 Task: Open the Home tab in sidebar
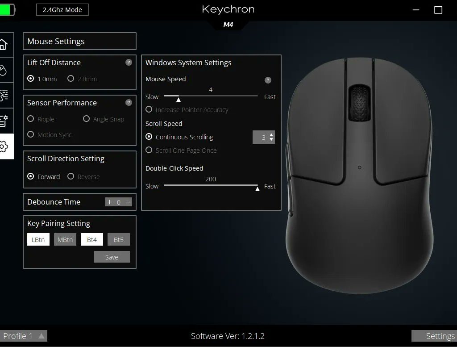click(4, 45)
